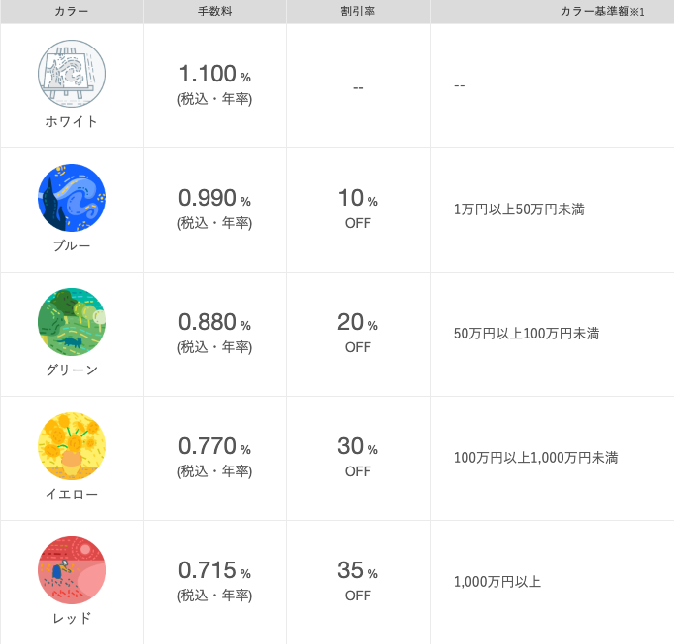Click the 手数料 column header
This screenshot has width=674, height=644.
coord(215,12)
